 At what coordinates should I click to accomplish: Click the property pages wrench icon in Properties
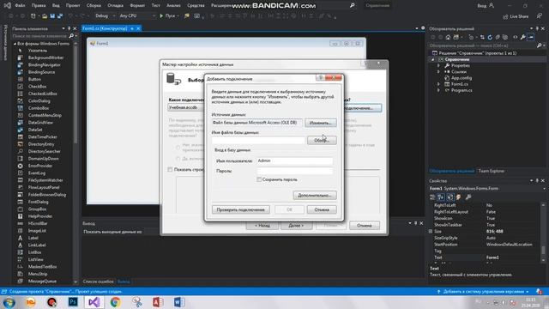click(x=468, y=197)
